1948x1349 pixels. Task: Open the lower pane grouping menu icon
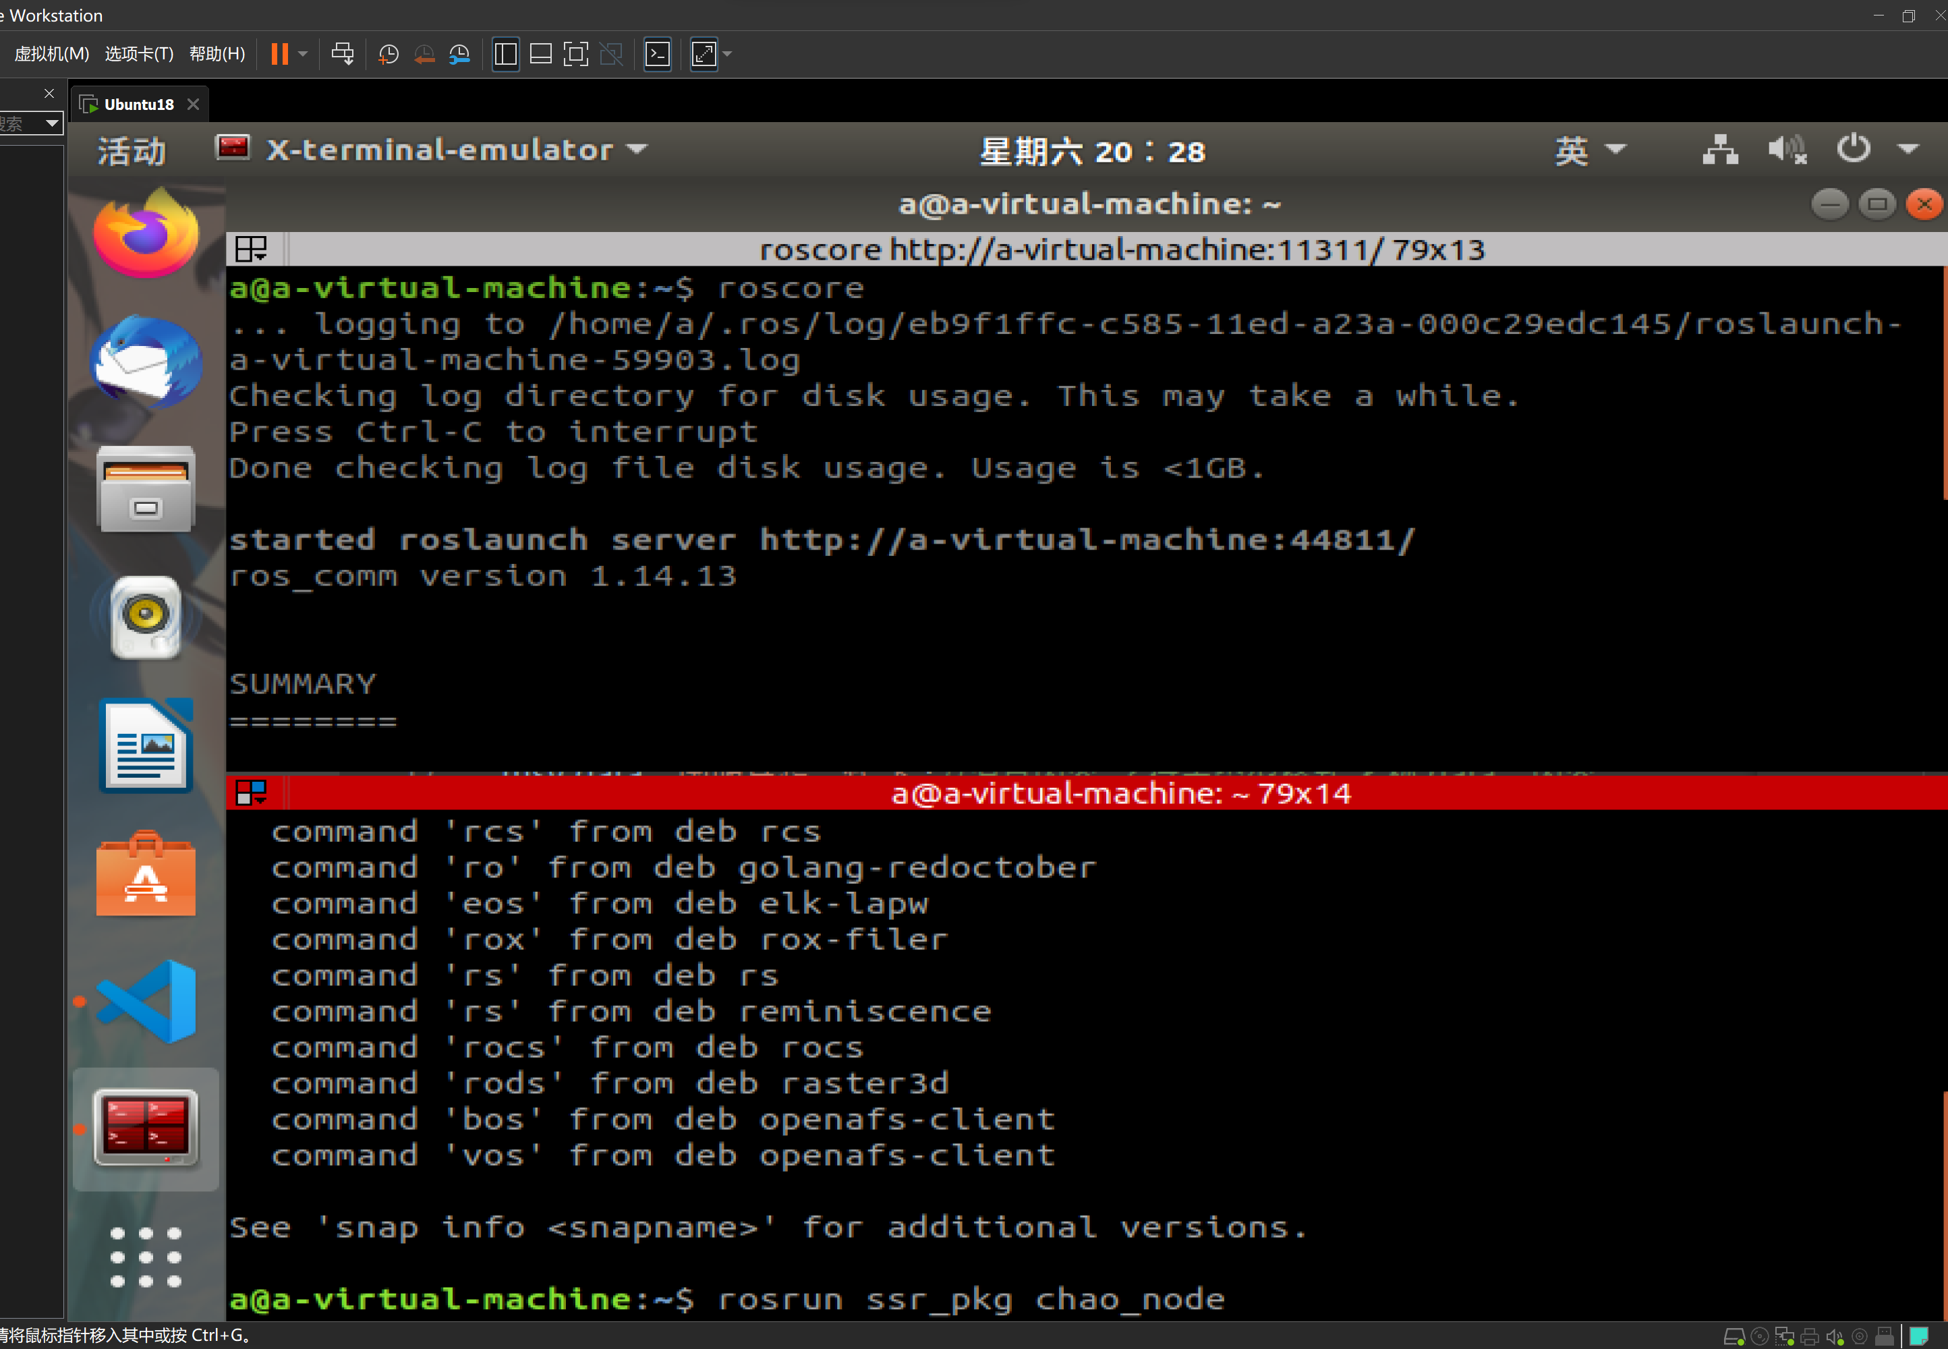pyautogui.click(x=251, y=793)
